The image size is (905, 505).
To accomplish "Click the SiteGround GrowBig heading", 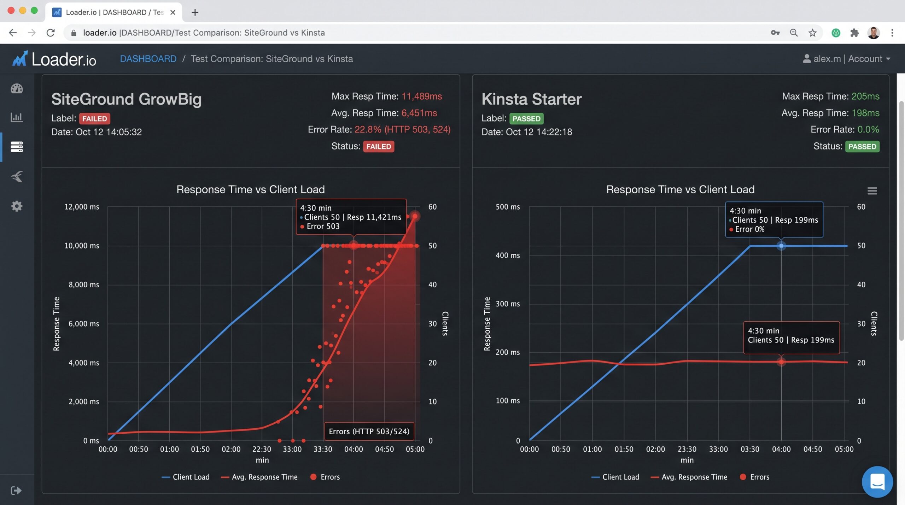I will (126, 99).
